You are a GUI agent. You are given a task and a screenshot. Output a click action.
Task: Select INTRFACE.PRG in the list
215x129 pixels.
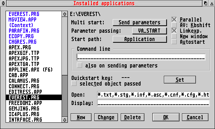pyautogui.click(x=34, y=120)
